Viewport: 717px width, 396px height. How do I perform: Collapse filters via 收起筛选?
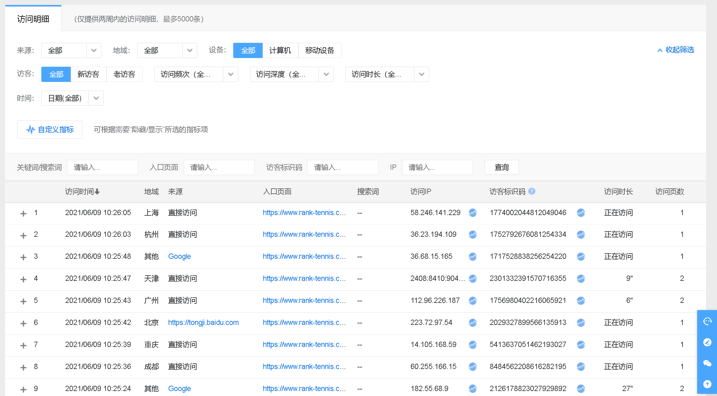(x=675, y=50)
